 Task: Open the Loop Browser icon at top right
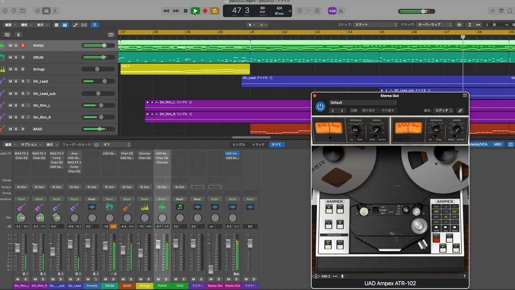510,11
